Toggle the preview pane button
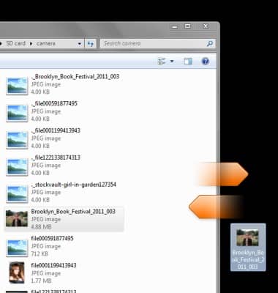The image size is (278, 293). (188, 61)
